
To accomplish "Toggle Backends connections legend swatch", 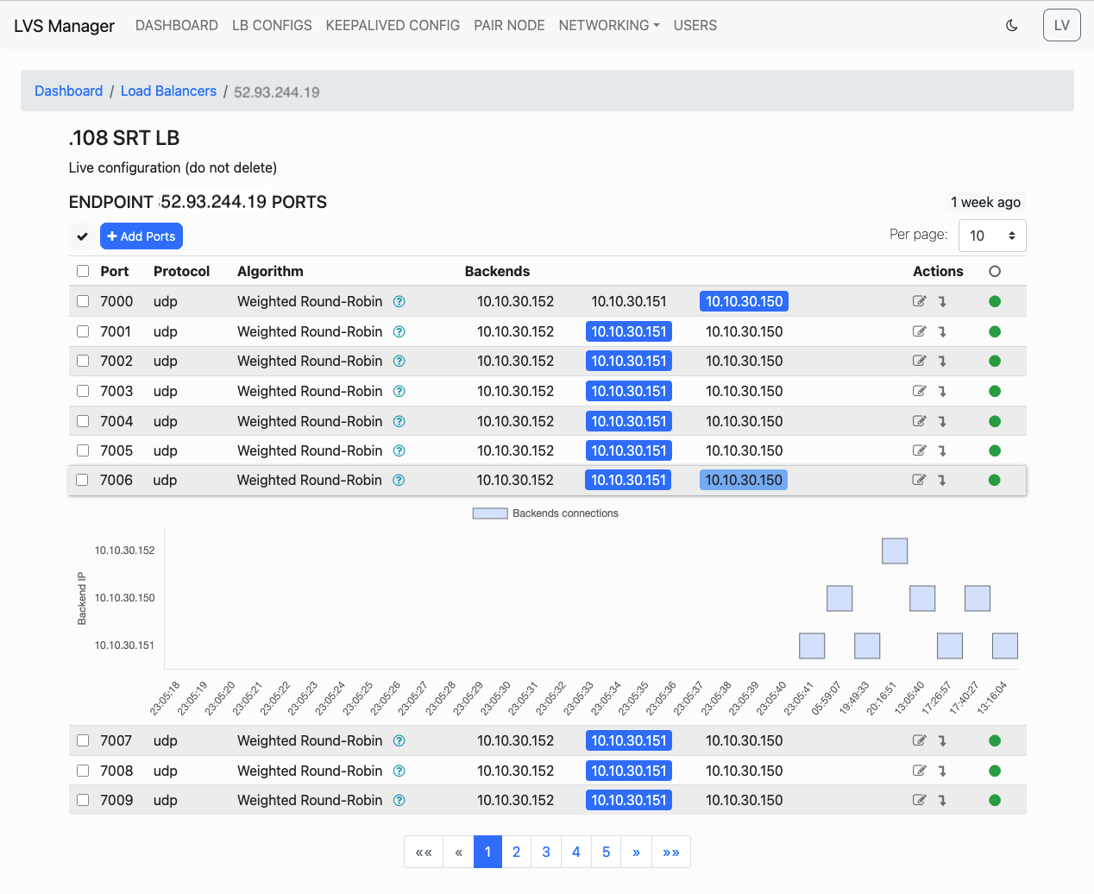I will click(490, 513).
